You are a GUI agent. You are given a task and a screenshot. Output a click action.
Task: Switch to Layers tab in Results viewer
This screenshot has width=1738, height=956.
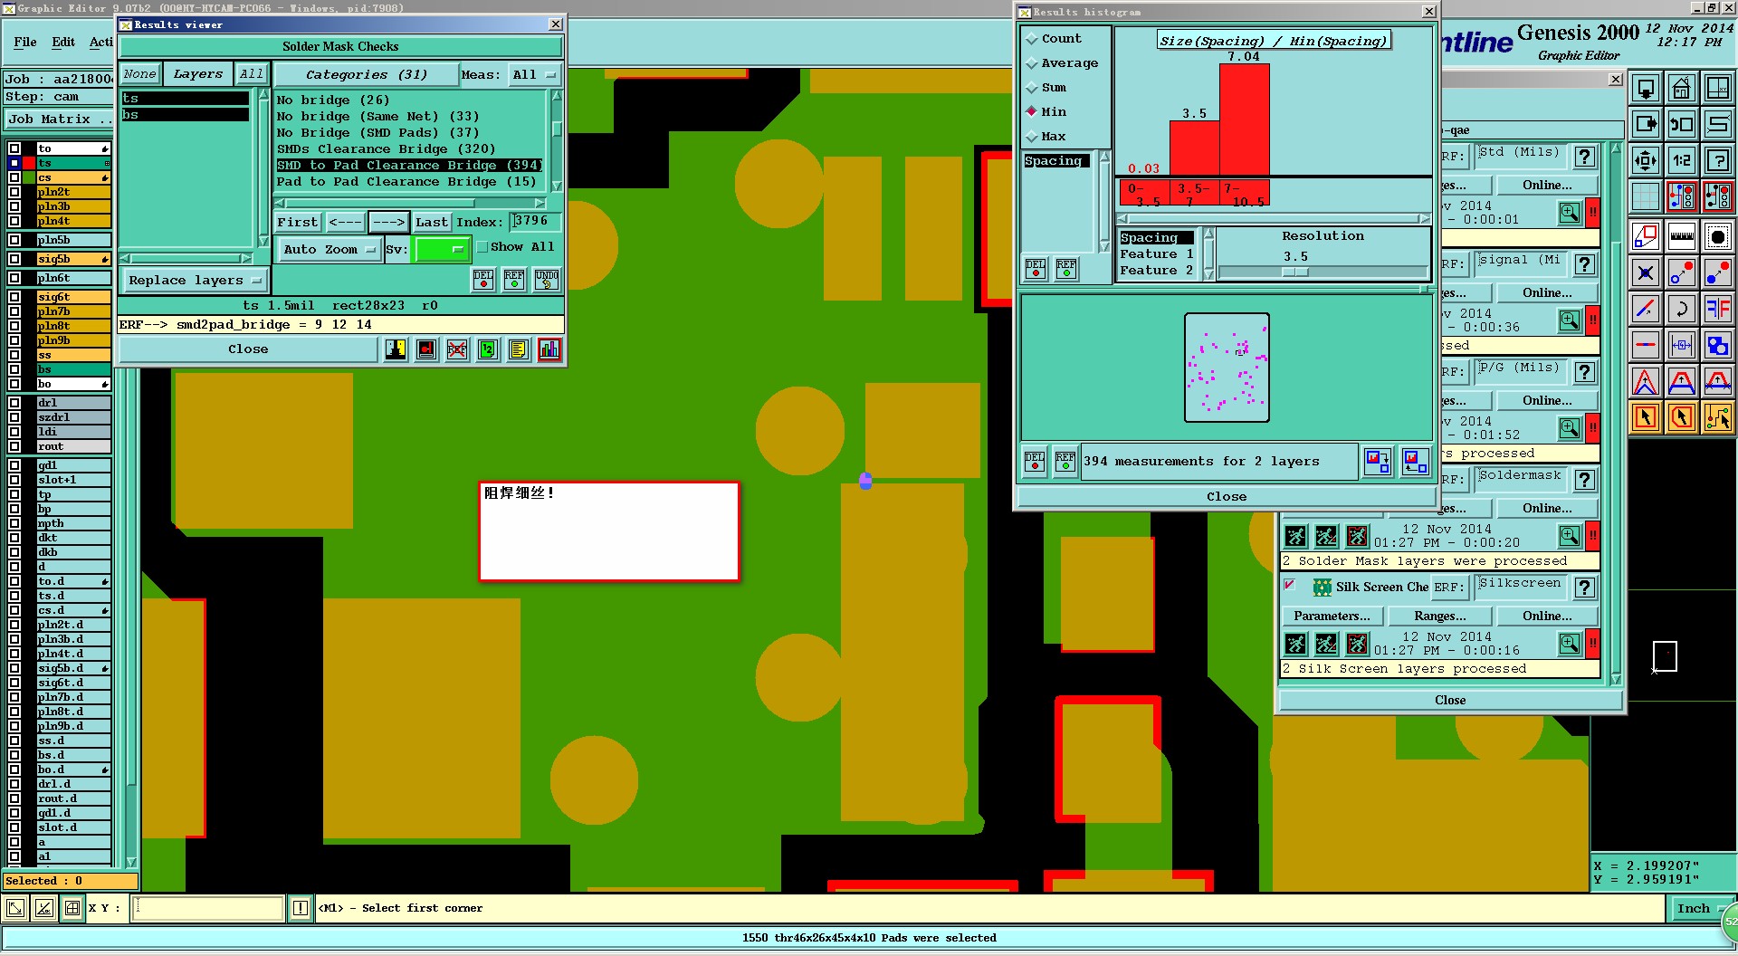197,74
